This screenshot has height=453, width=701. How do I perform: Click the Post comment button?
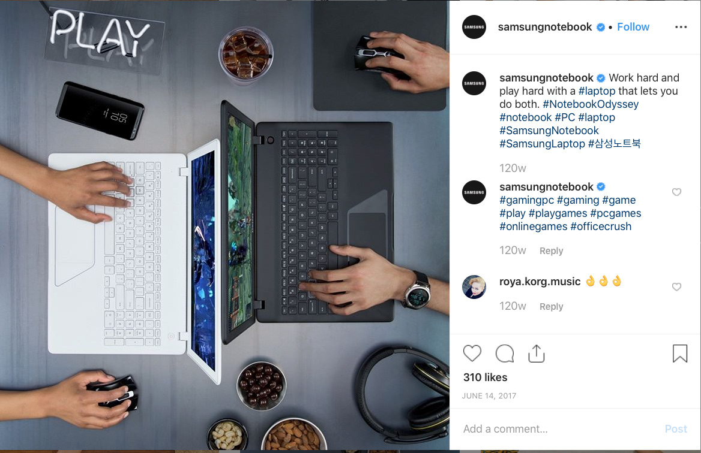tap(676, 429)
